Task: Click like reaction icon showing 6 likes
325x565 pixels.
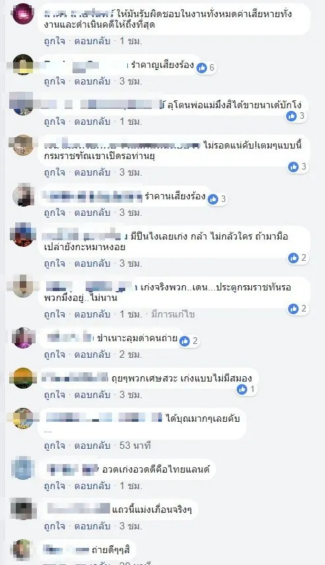Action: click(x=202, y=67)
